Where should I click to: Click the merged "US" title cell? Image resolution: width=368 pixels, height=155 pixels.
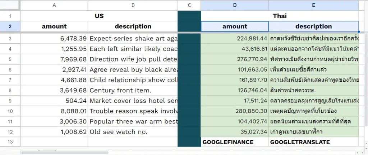(x=99, y=16)
